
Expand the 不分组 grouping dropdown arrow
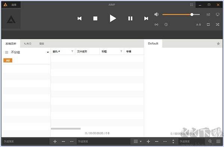[48, 52]
